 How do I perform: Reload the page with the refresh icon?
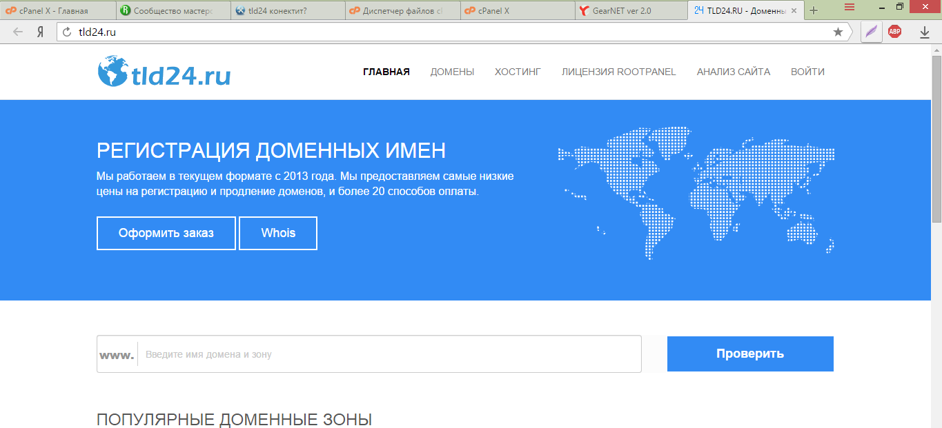pyautogui.click(x=67, y=32)
